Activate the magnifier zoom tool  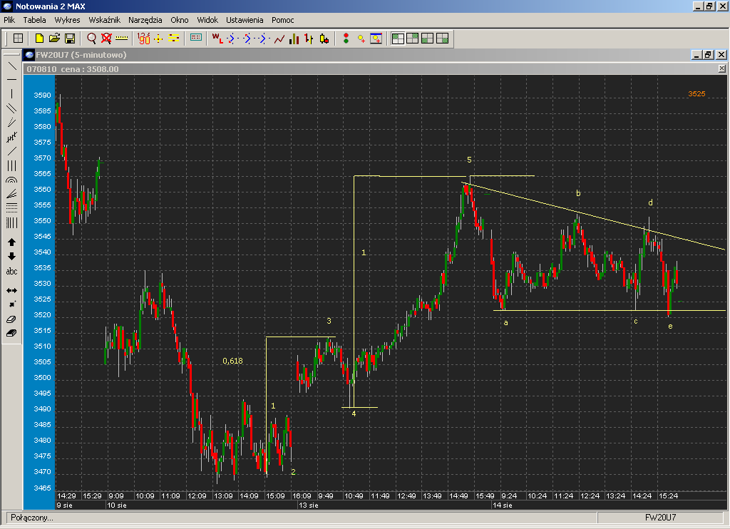coord(91,38)
